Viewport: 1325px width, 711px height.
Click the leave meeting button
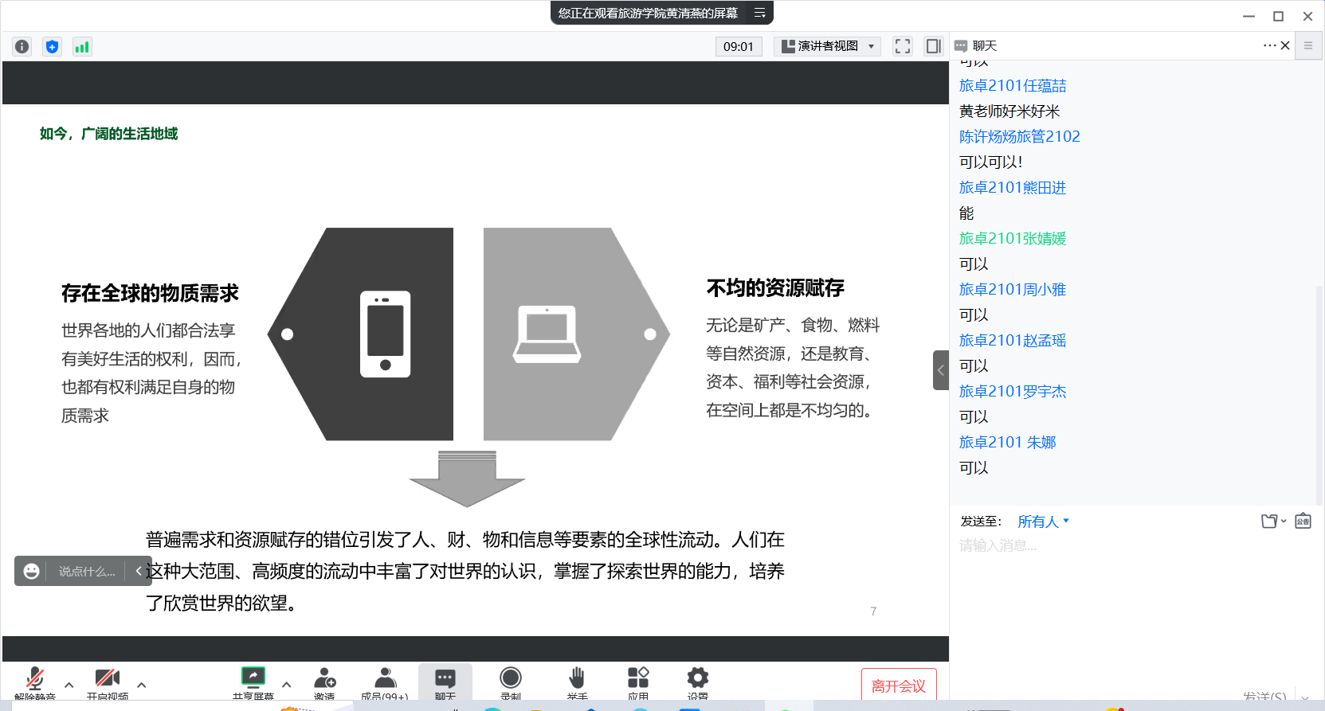(898, 686)
